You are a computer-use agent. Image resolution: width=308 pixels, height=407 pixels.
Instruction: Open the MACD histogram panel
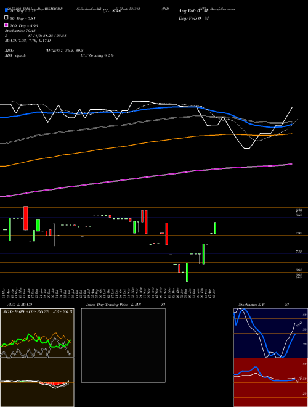coord(37,382)
